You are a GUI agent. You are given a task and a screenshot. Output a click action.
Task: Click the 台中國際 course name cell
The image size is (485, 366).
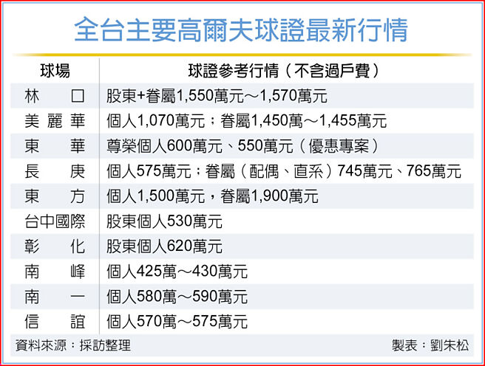[x=55, y=221]
